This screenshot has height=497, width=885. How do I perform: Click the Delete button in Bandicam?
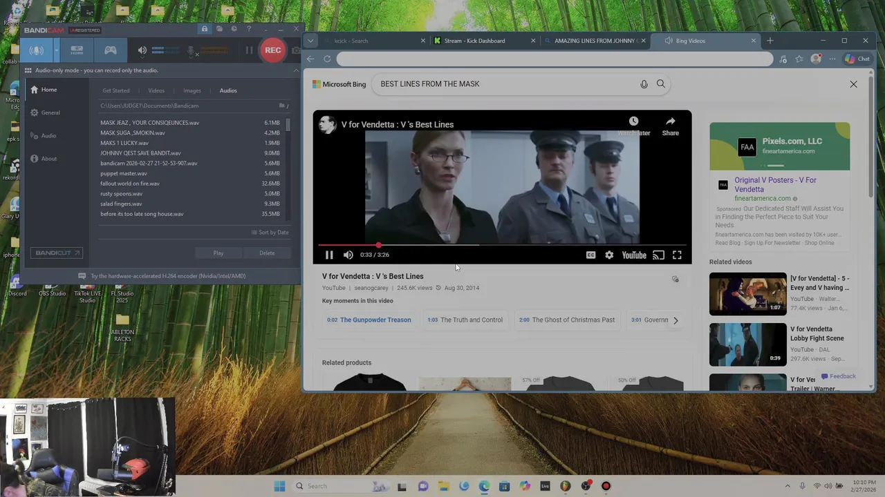pyautogui.click(x=267, y=253)
